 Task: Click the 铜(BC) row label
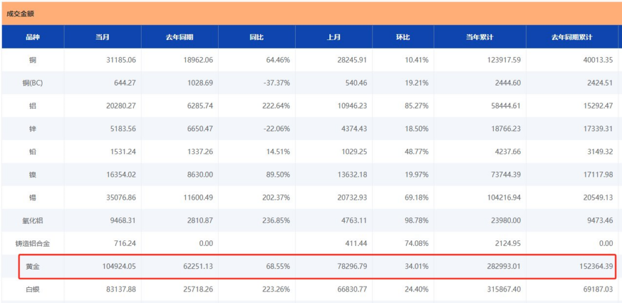point(33,83)
